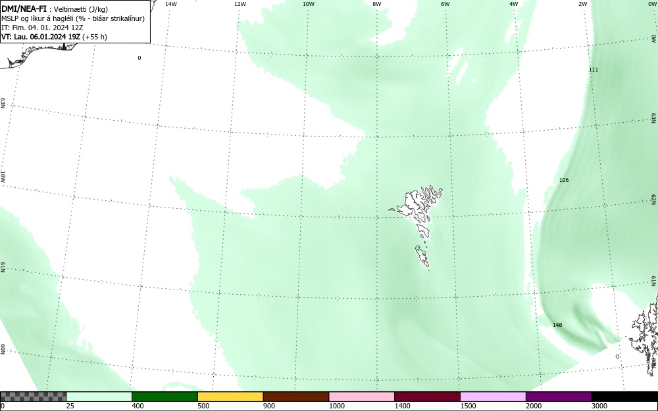Click the legend scale value 400

138,406
